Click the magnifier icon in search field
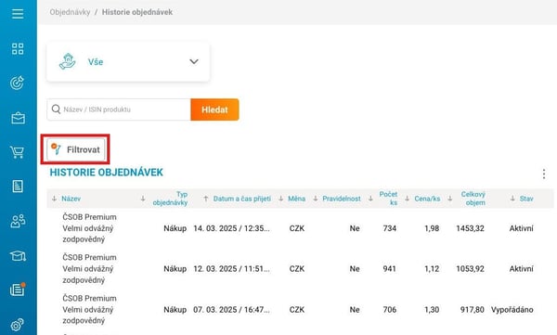 (x=56, y=110)
